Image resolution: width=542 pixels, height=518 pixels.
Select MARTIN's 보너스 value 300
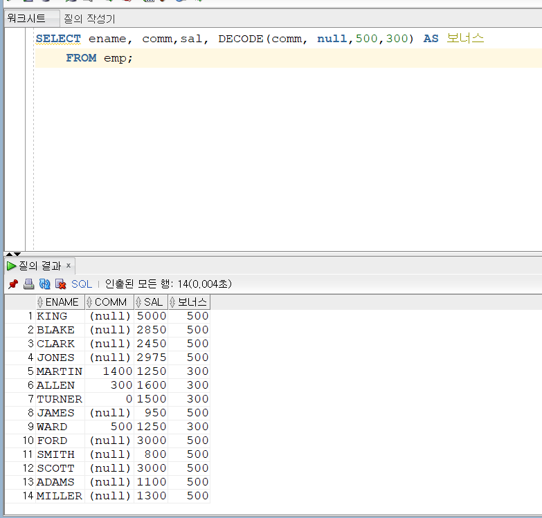point(190,371)
